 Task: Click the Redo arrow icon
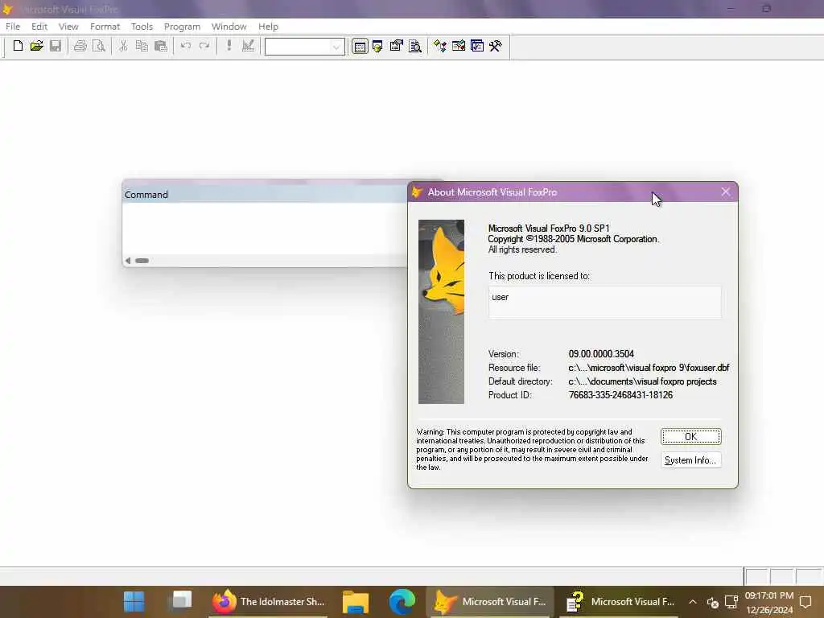pyautogui.click(x=204, y=46)
